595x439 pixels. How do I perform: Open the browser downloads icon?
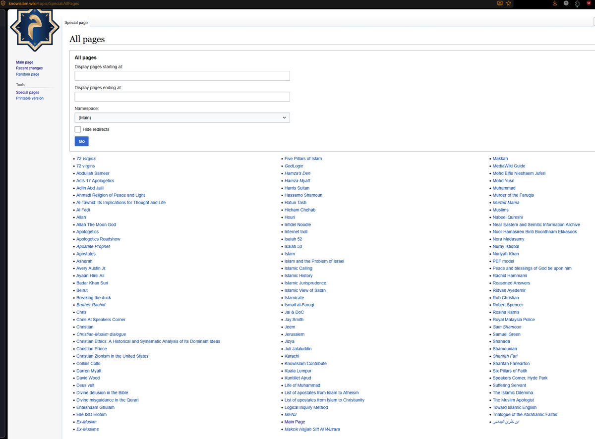click(x=554, y=3)
